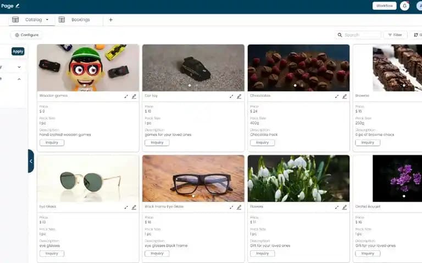This screenshot has width=422, height=263.
Task: Select 'hand crafted wooden games' description text
Action: [65, 135]
